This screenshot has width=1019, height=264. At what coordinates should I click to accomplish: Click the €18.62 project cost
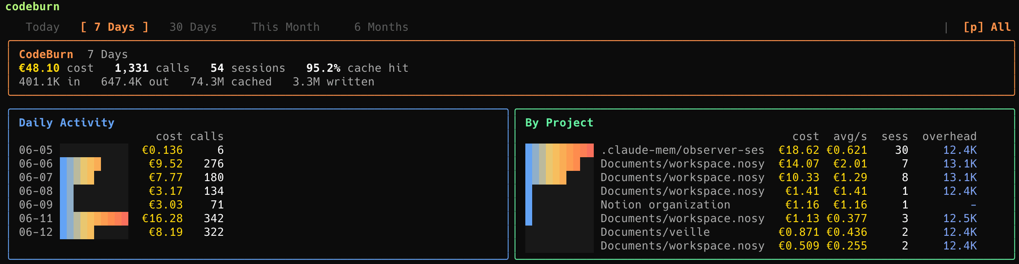[799, 150]
